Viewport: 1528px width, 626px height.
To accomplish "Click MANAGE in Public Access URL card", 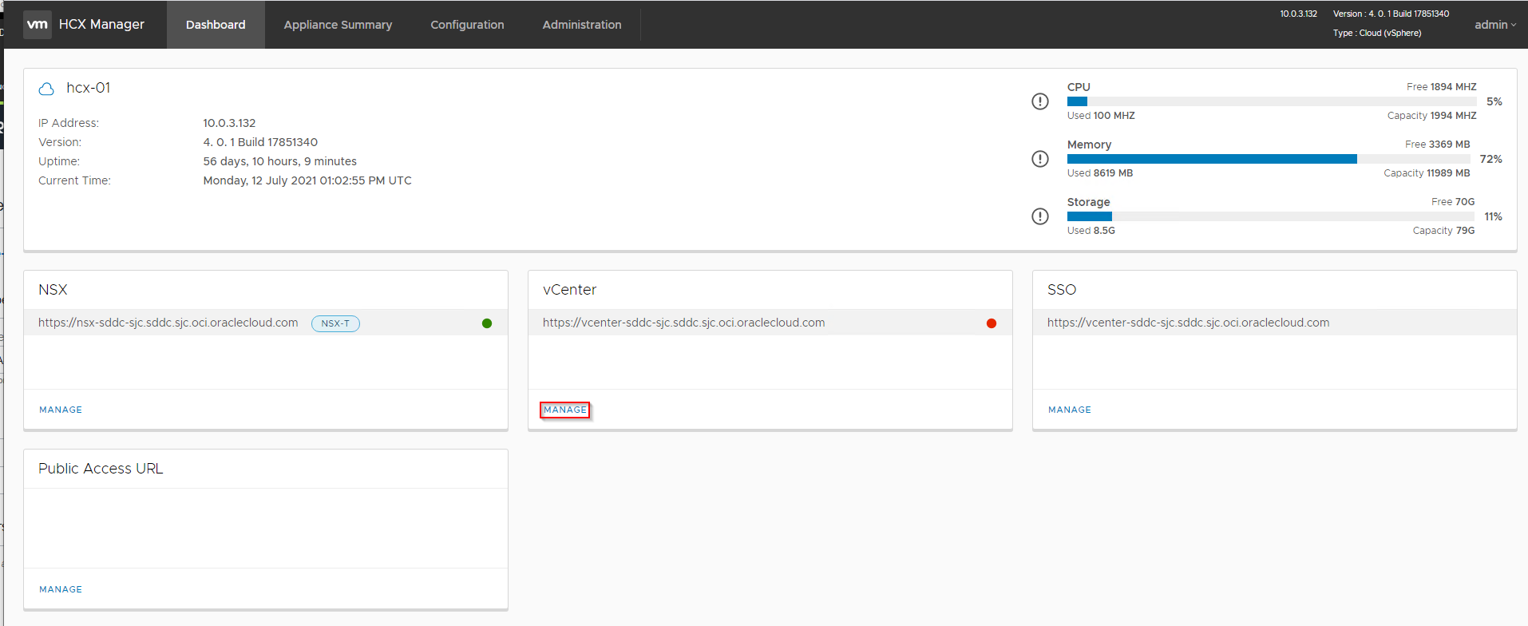I will (x=61, y=589).
